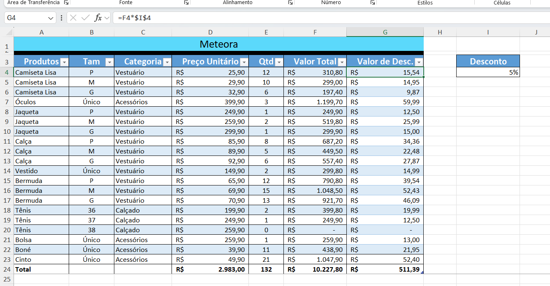Screen dimensions: 550x286
Task: Select price cell 149,90 for Vestido
Action: (210, 171)
